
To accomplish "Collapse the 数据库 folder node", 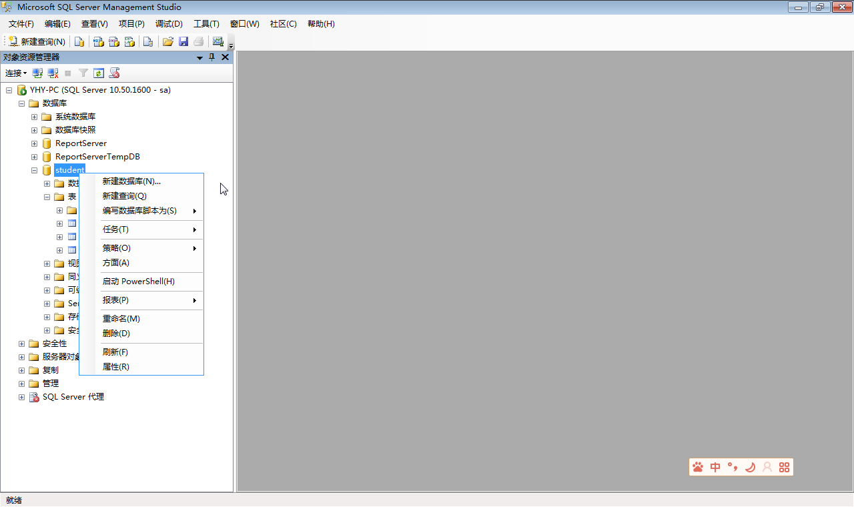I will tap(21, 103).
